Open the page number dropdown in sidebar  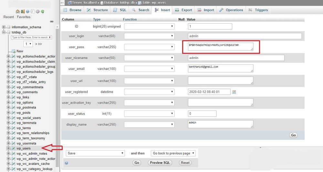pyautogui.click(x=28, y=44)
